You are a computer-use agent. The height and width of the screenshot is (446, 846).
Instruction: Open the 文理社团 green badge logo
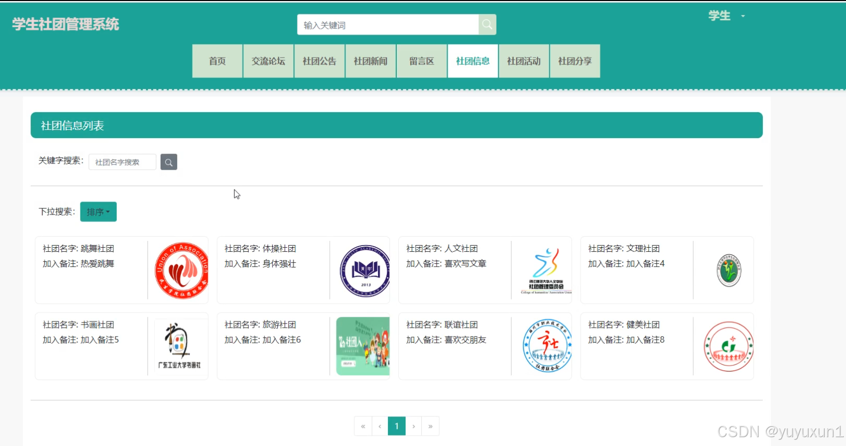(729, 270)
